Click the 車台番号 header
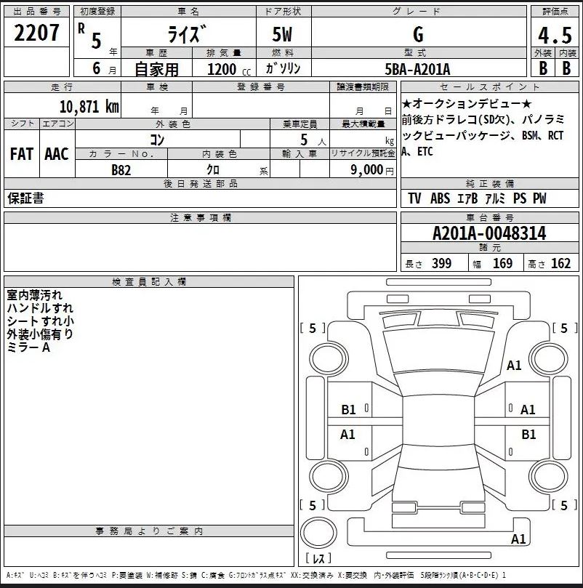The image size is (583, 588). 489,218
